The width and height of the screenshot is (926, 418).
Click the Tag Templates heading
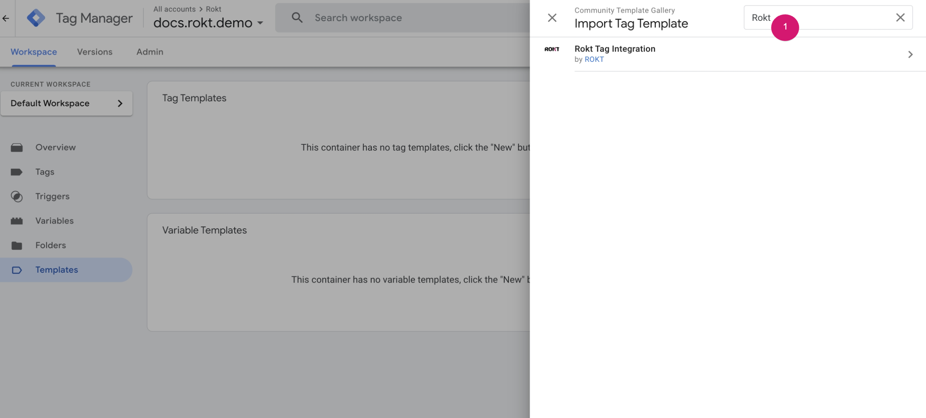(194, 98)
